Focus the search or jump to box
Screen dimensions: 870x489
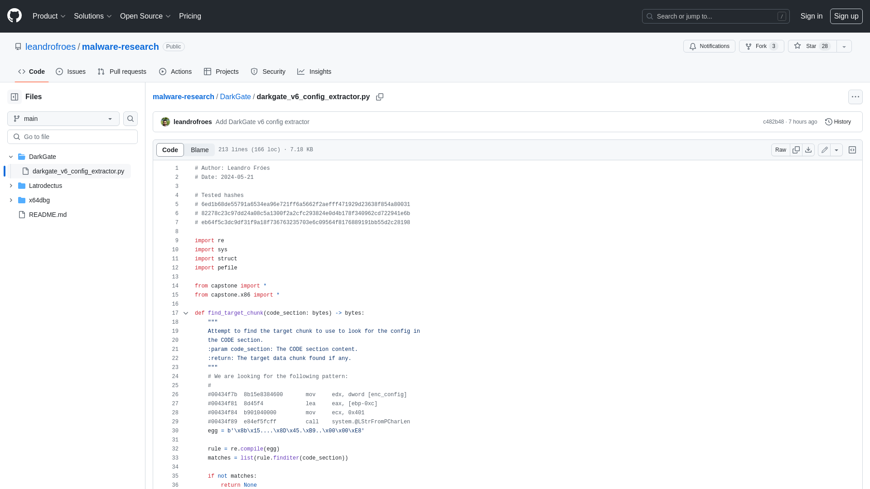[715, 16]
